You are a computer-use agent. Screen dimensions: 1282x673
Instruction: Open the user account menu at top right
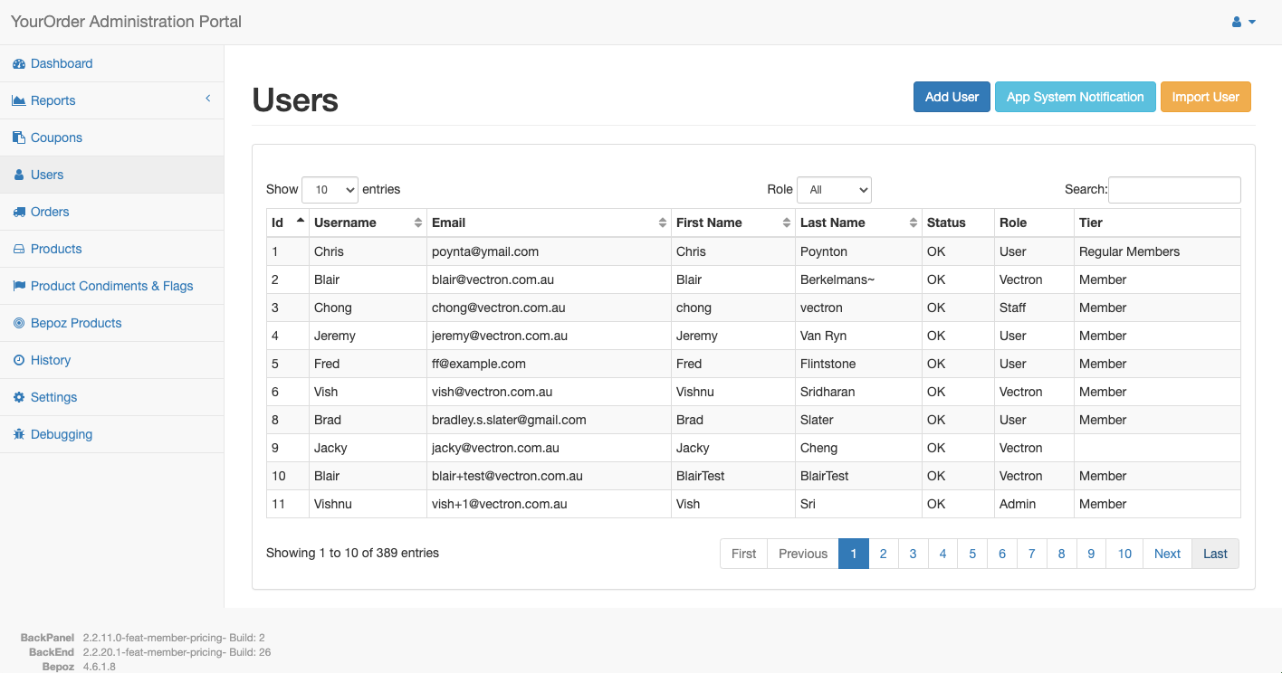pos(1243,22)
